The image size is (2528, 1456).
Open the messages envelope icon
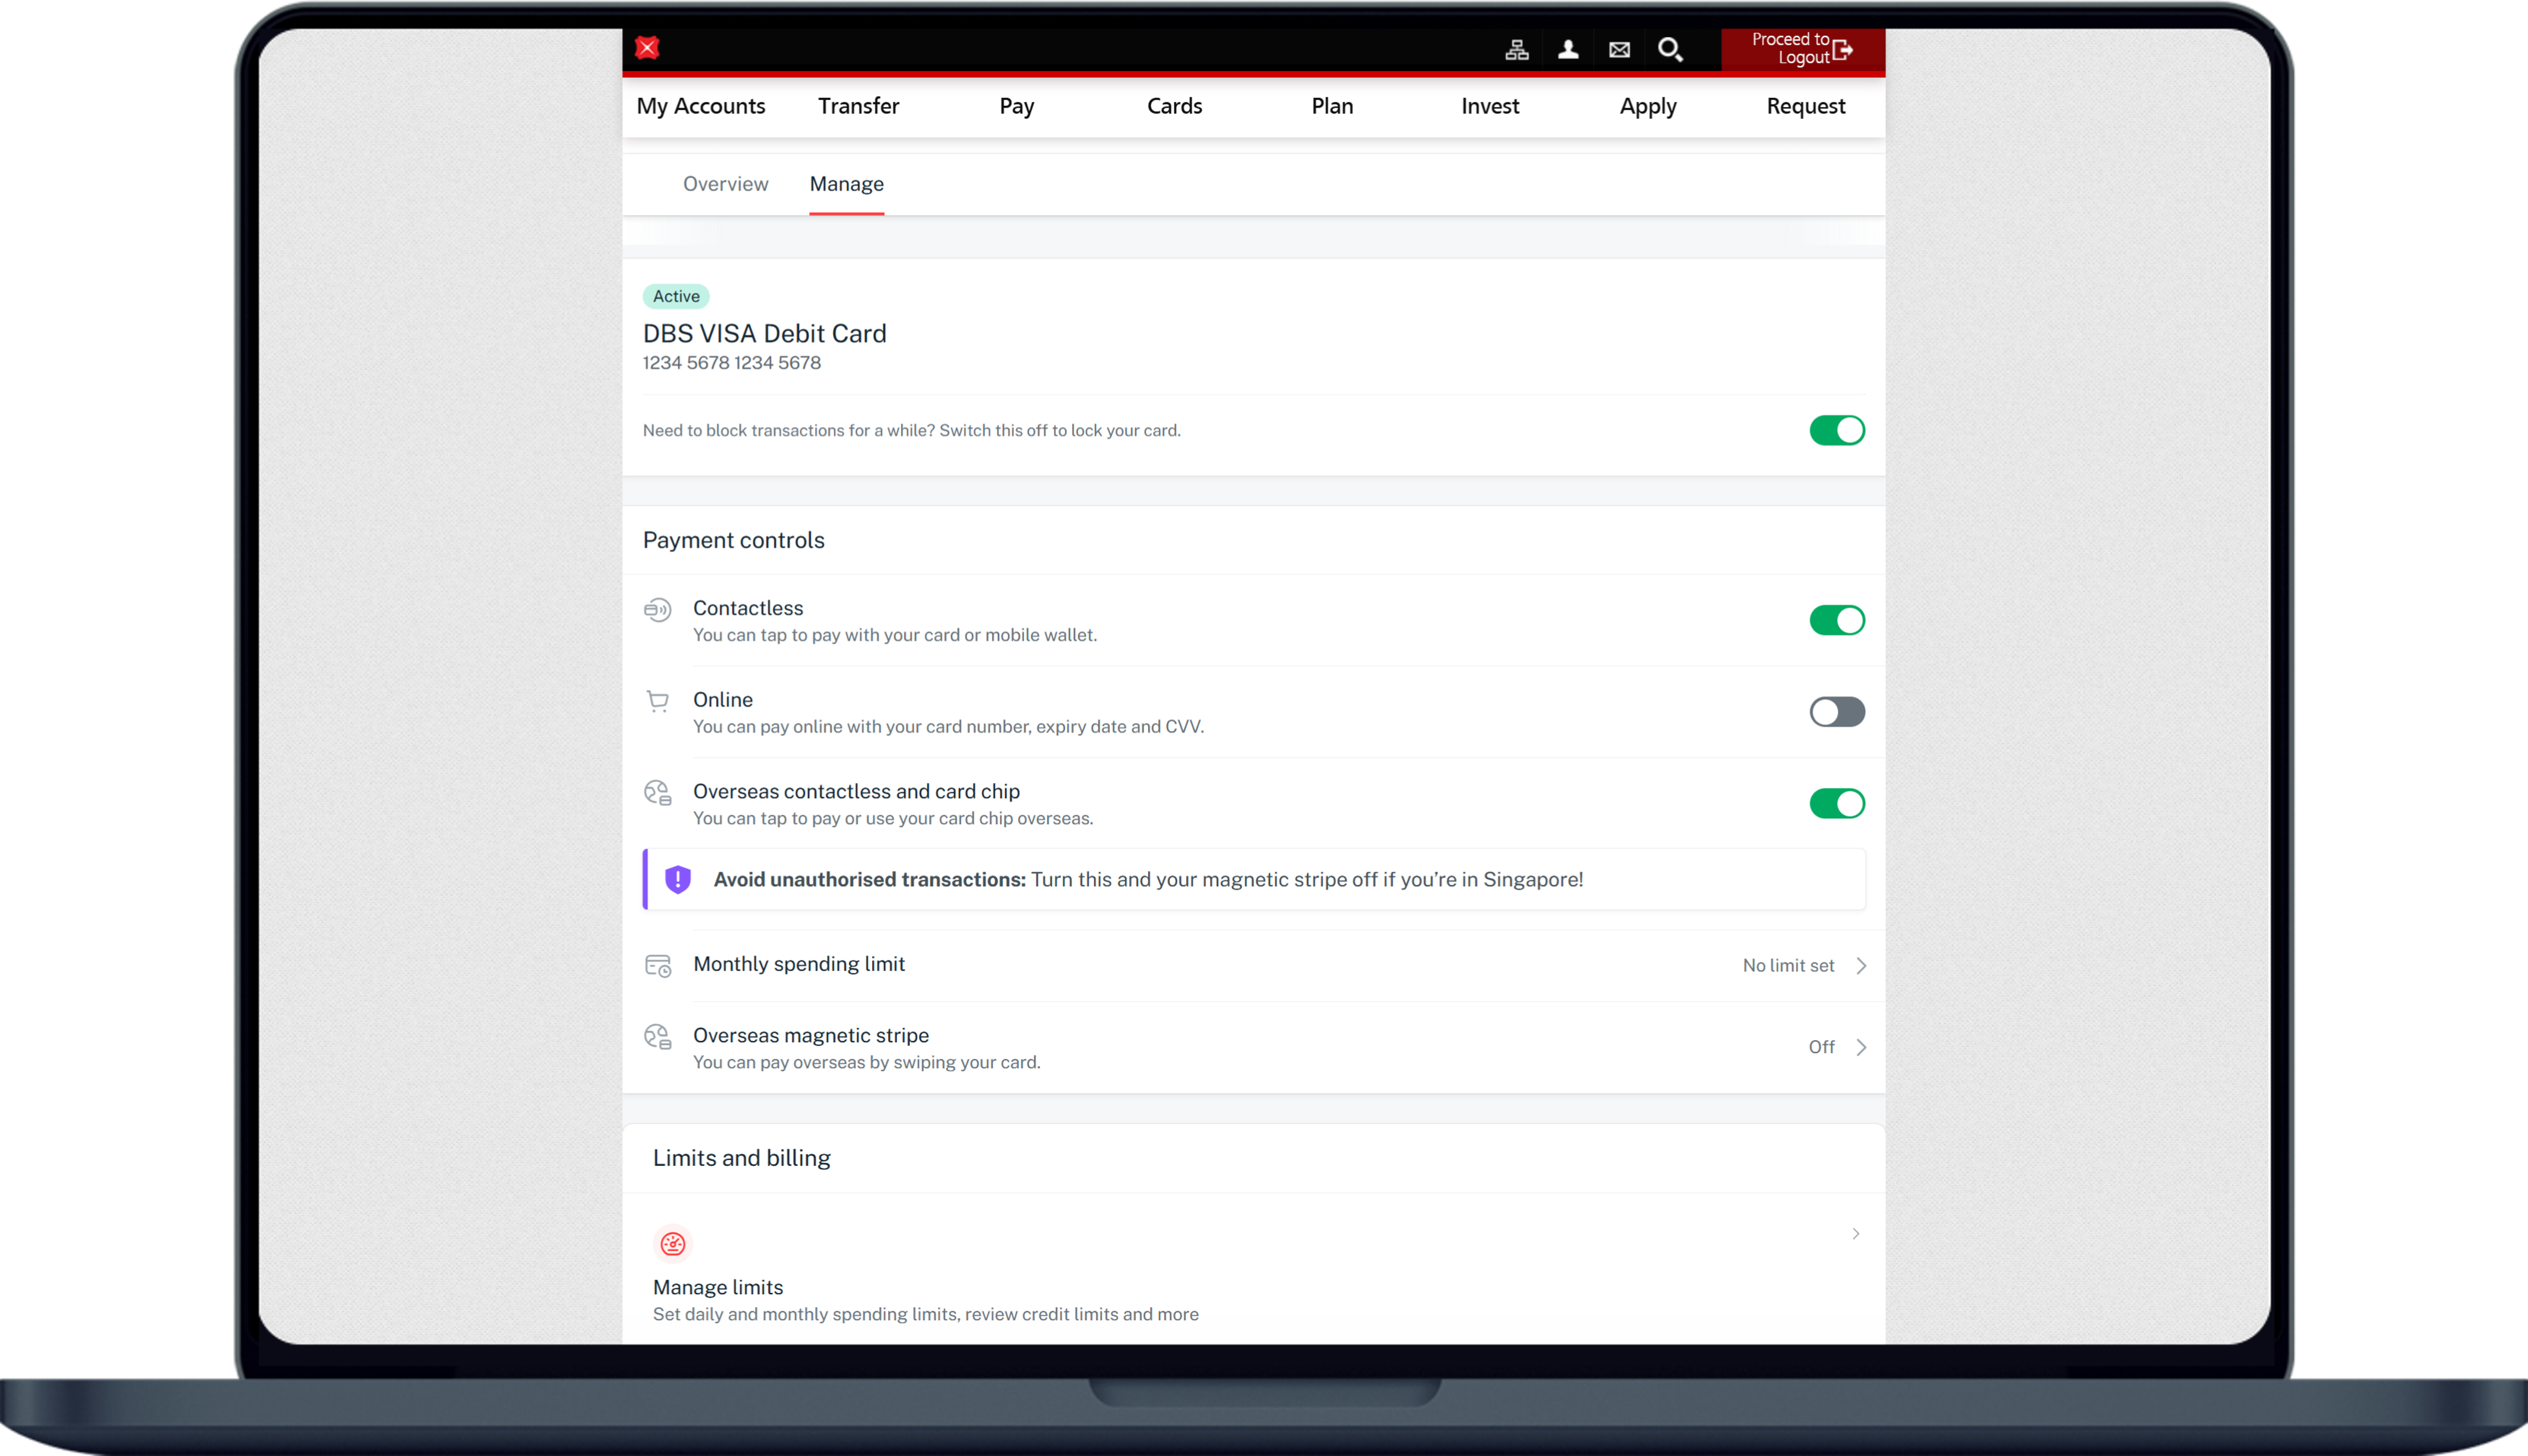pos(1619,50)
